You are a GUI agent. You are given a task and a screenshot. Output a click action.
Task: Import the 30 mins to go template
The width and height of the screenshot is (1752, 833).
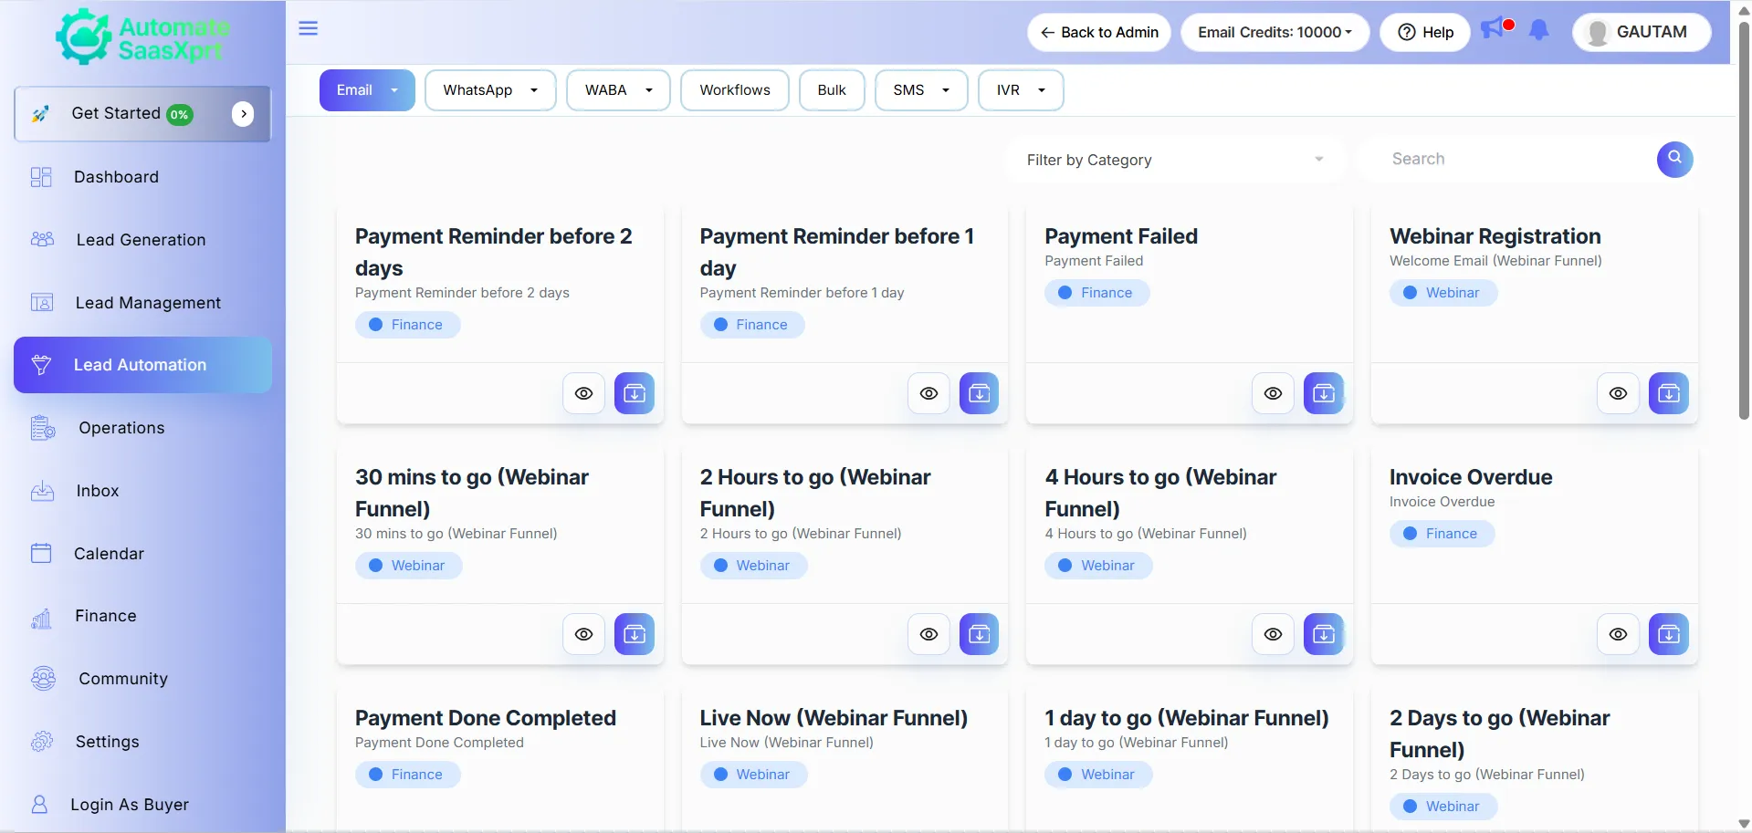click(634, 634)
